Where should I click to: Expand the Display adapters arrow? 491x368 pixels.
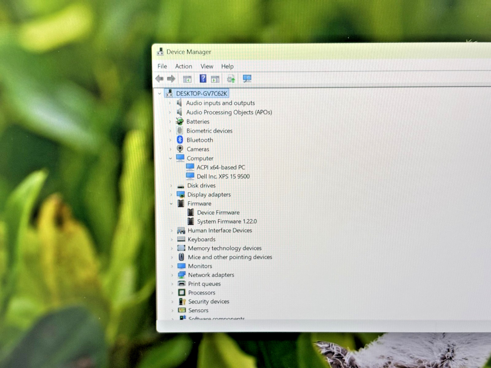coord(171,195)
